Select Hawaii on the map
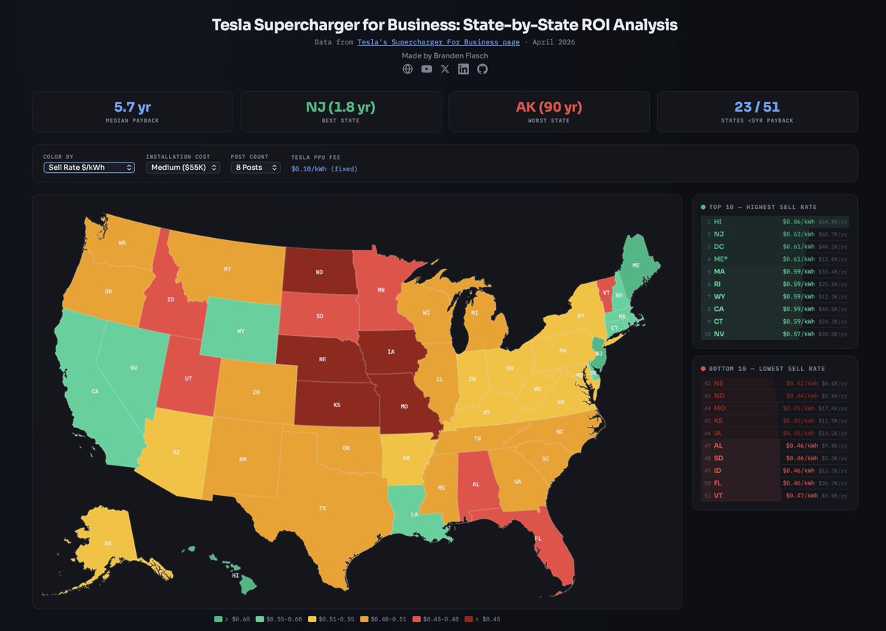This screenshot has width=886, height=631. click(236, 575)
